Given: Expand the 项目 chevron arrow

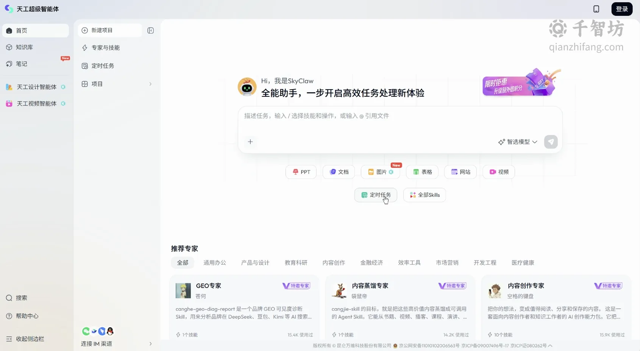Looking at the screenshot, I should 150,84.
